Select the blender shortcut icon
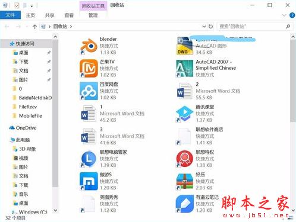This screenshot has height=222, width=296. pyautogui.click(x=89, y=46)
